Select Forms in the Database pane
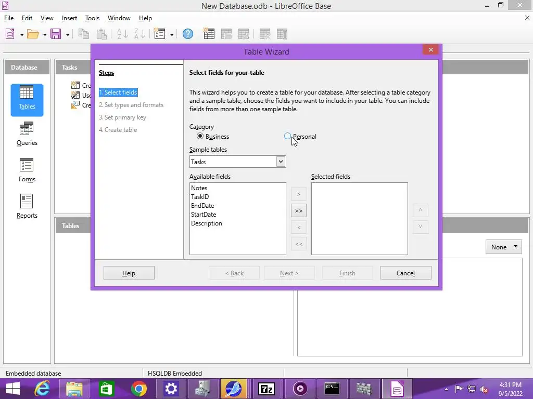Image resolution: width=533 pixels, height=399 pixels. 27,170
